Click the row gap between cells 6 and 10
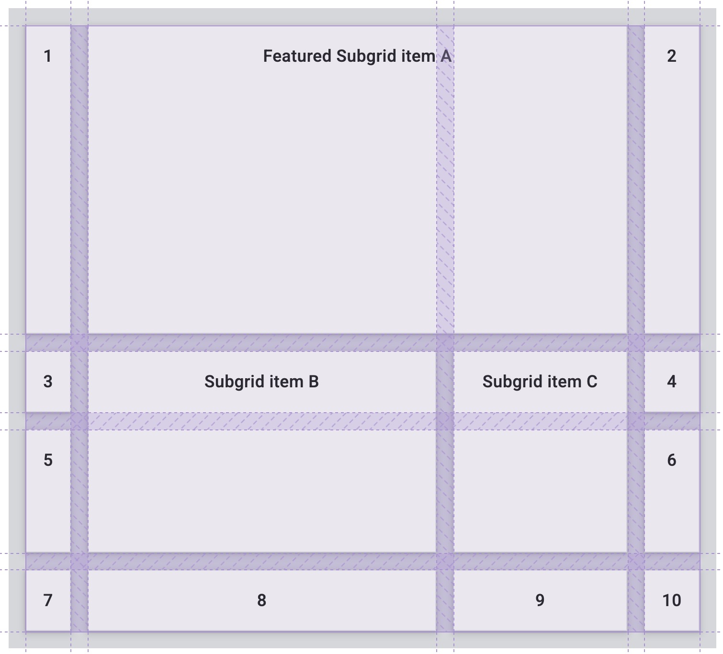723x654 pixels. click(x=671, y=561)
